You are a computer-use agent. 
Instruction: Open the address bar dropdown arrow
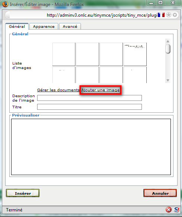[x=175, y=15]
